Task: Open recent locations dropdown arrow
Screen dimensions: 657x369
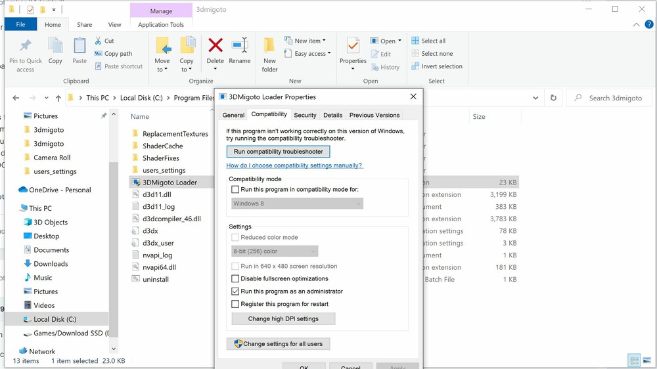Action: point(46,98)
